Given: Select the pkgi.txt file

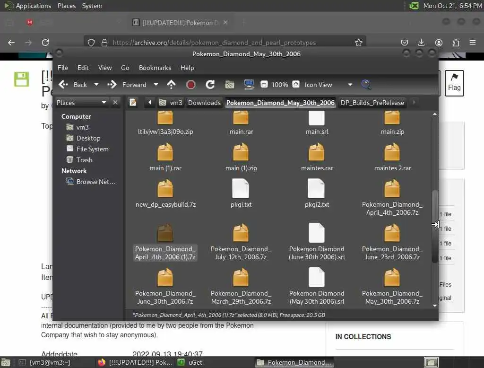Looking at the screenshot, I should (x=241, y=193).
